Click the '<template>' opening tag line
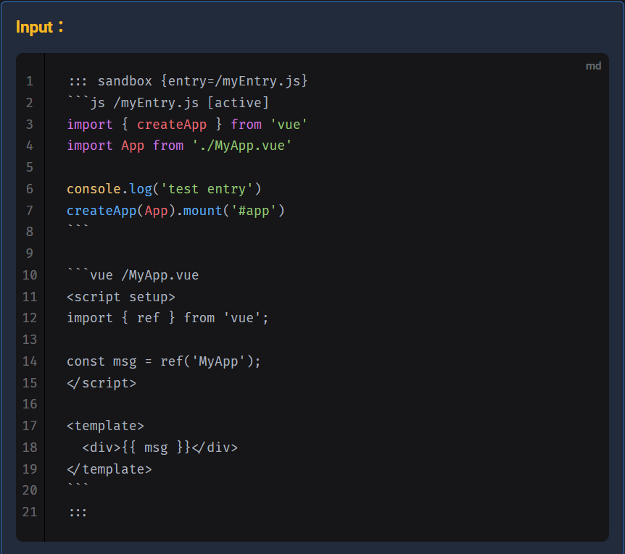The image size is (625, 554). coord(106,426)
